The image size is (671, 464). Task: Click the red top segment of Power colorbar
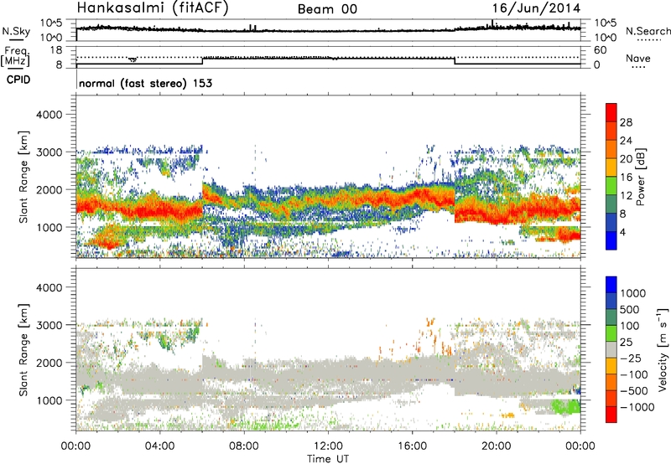point(611,112)
